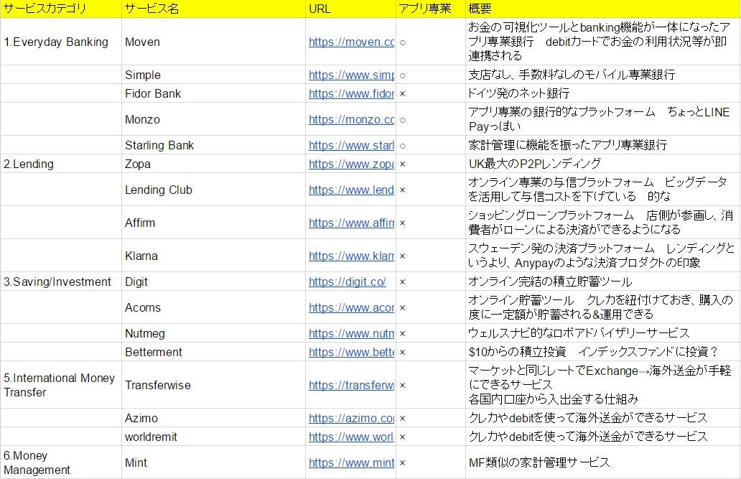Select the ○ mark in Moven row
Image resolution: width=741 pixels, height=479 pixels.
403,42
